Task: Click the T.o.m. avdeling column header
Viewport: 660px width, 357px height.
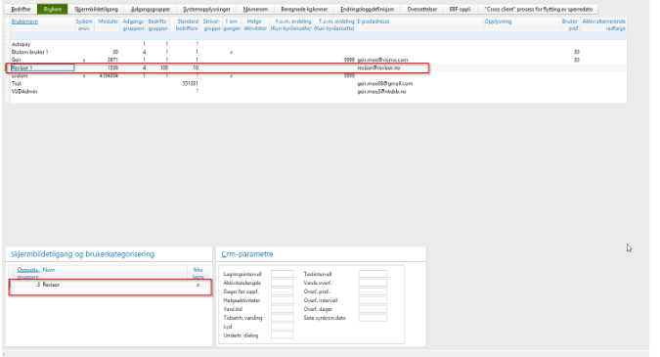Action: point(334,24)
